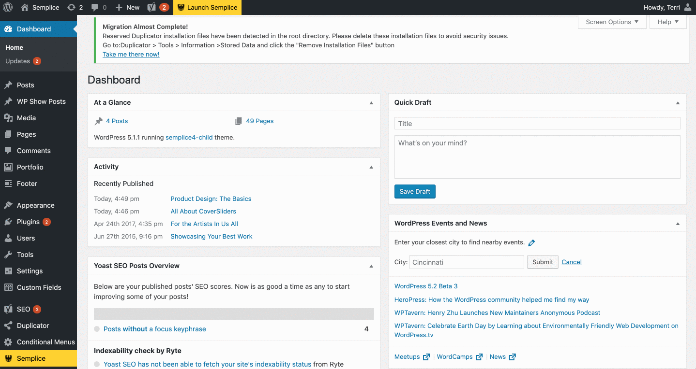Open the Screen Options dropdown
The image size is (696, 369).
coord(612,22)
